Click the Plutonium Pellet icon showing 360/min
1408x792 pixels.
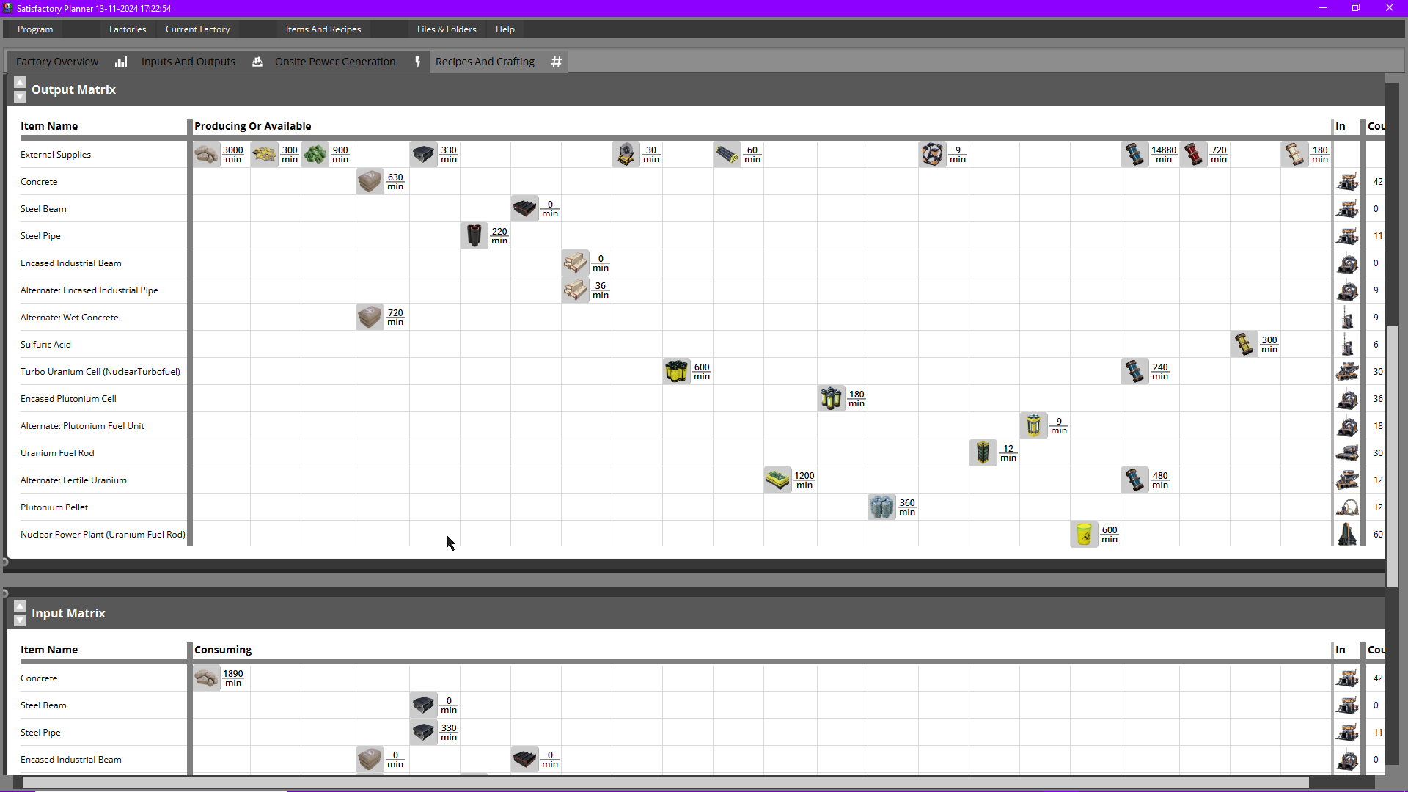tap(880, 506)
